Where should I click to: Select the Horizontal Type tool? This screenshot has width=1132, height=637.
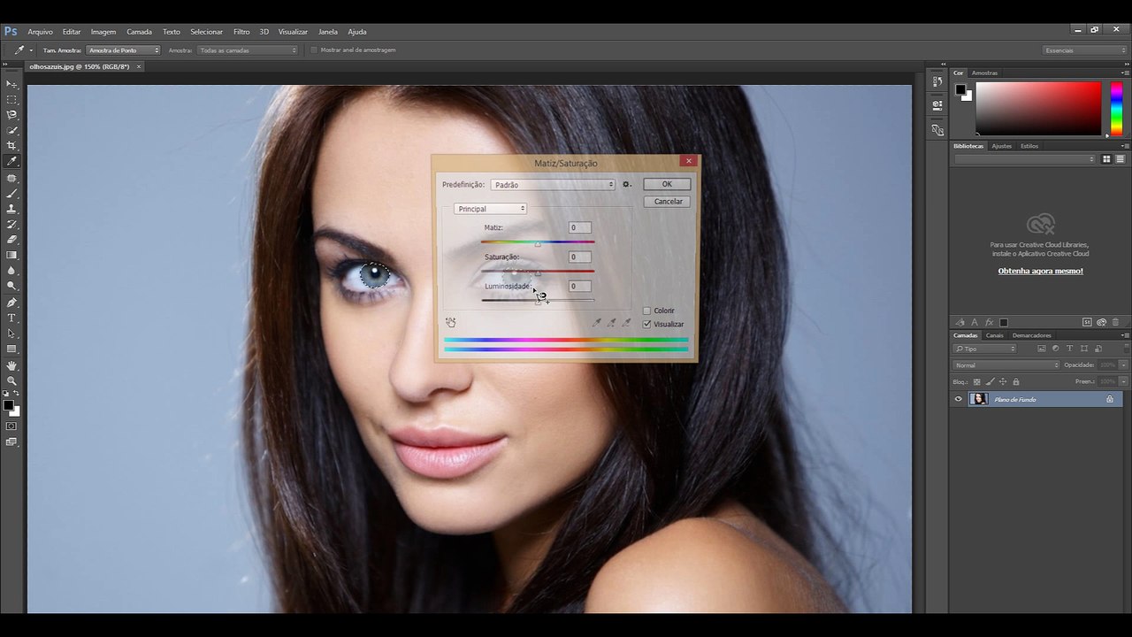click(11, 318)
